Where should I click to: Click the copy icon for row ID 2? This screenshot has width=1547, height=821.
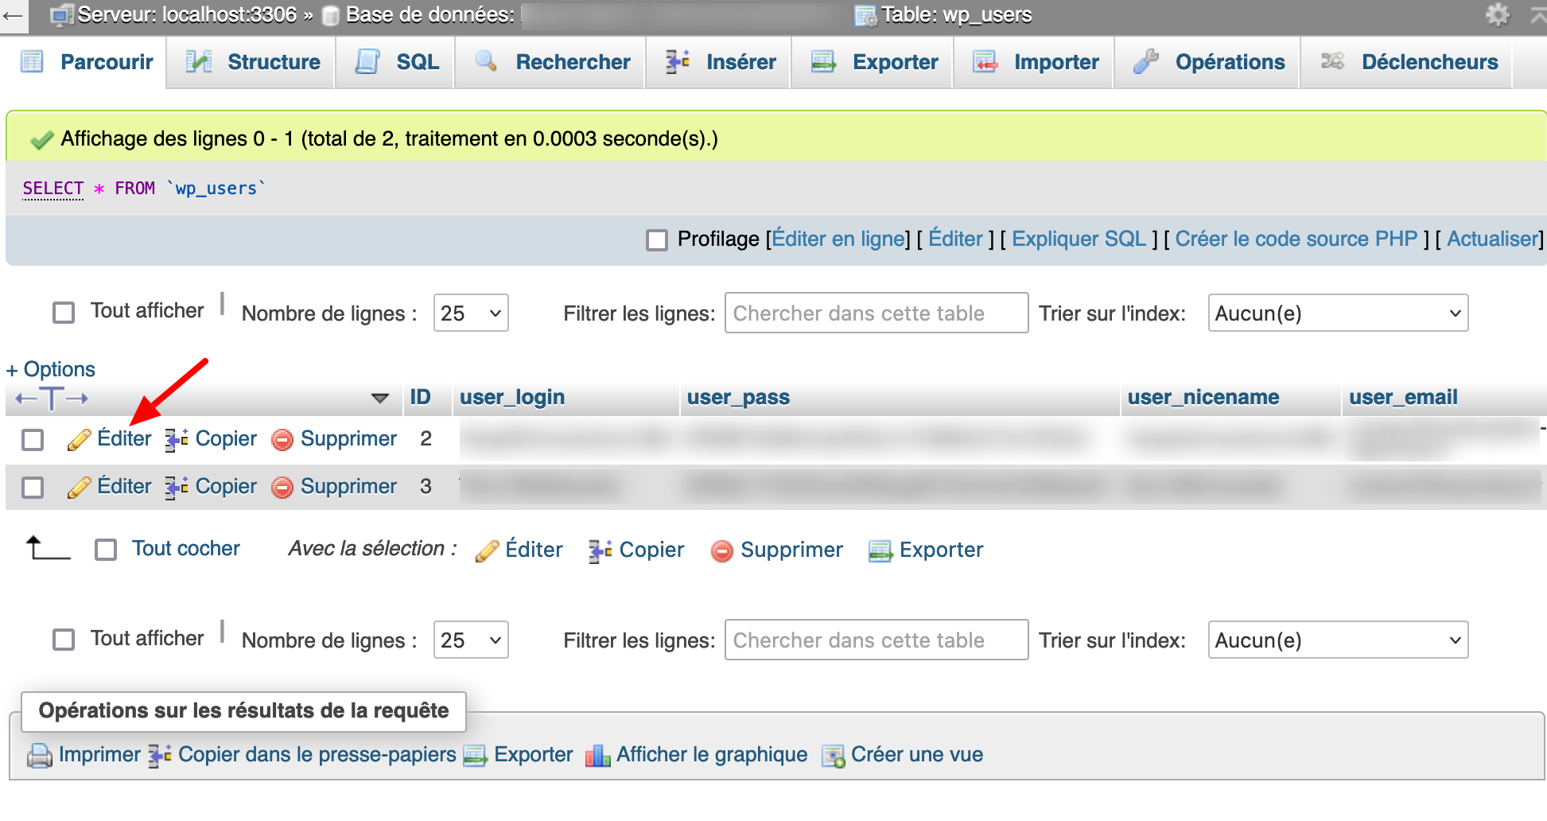coord(177,439)
